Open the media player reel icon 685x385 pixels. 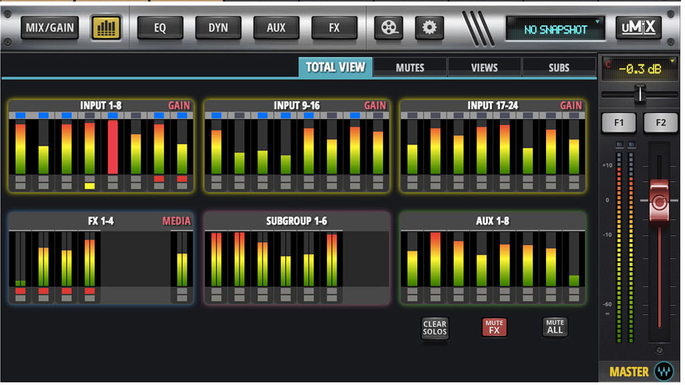tap(388, 28)
